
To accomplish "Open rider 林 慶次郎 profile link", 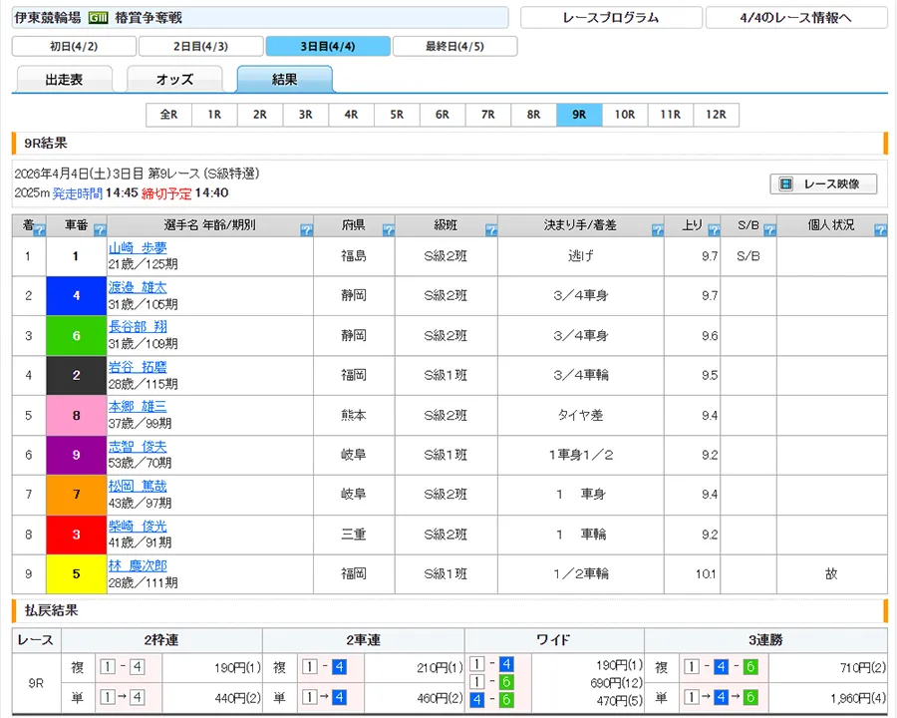I will [138, 566].
